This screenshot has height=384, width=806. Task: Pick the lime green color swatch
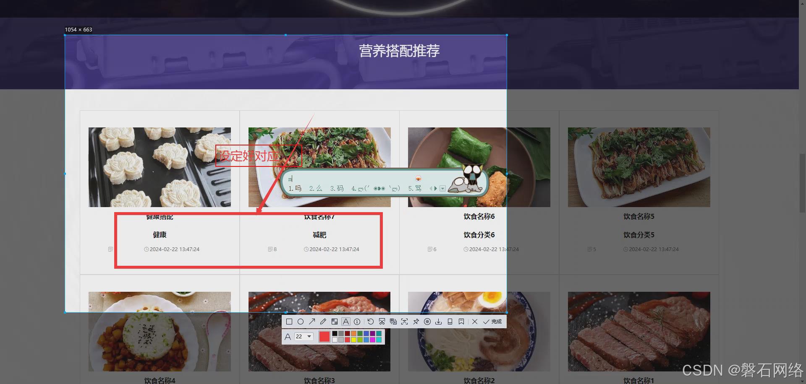(360, 340)
